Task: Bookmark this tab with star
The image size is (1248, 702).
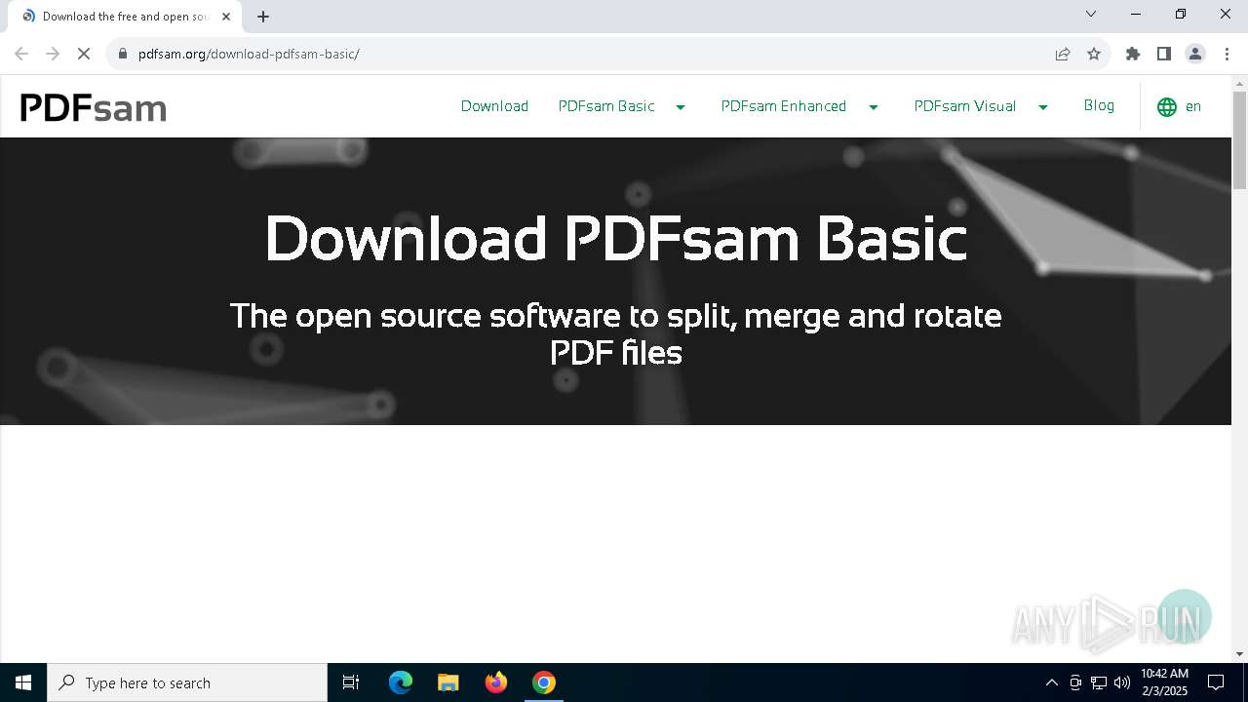Action: click(1094, 54)
